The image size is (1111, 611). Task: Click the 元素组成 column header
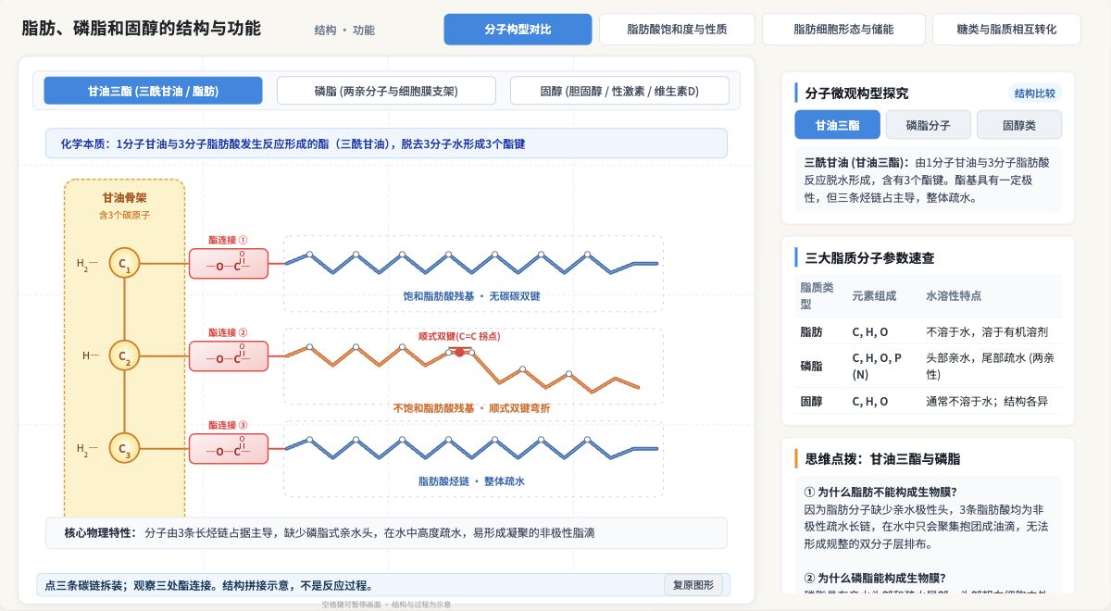point(874,296)
